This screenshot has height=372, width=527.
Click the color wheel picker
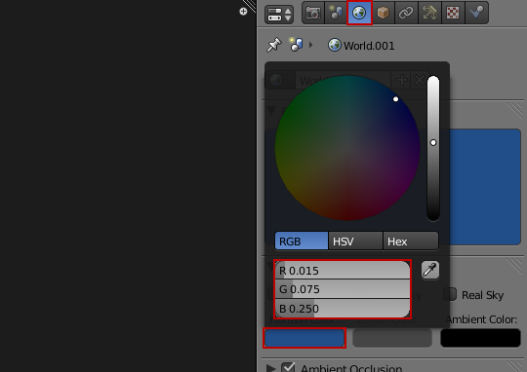coord(347,148)
